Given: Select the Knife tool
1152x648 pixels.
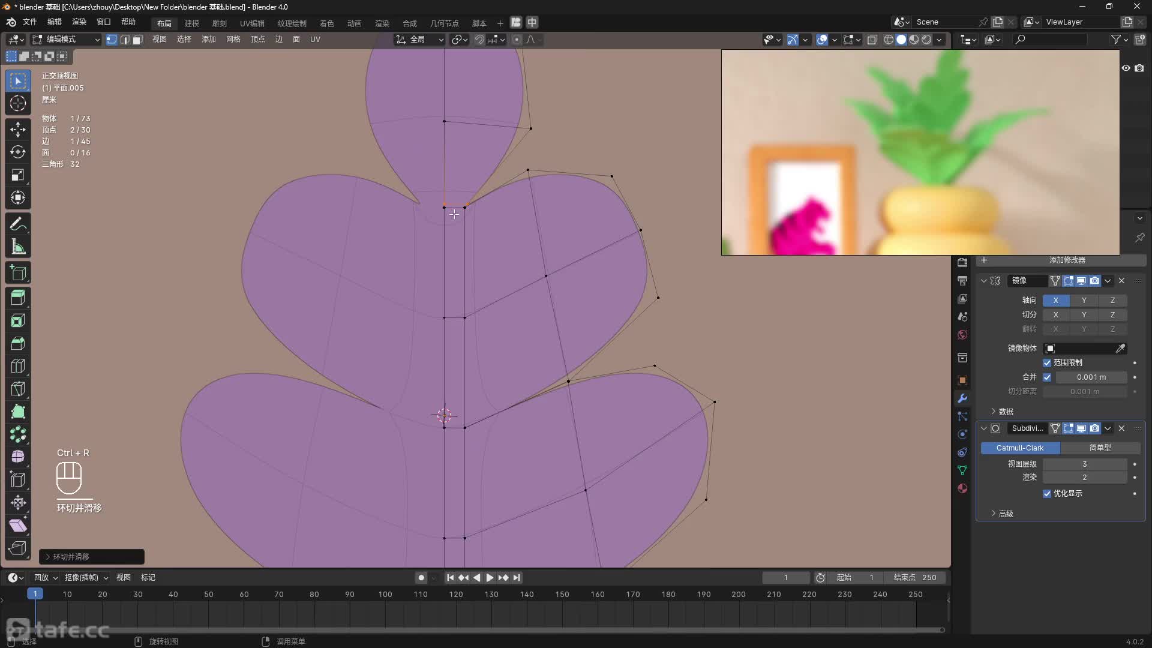Looking at the screenshot, I should coord(18,389).
